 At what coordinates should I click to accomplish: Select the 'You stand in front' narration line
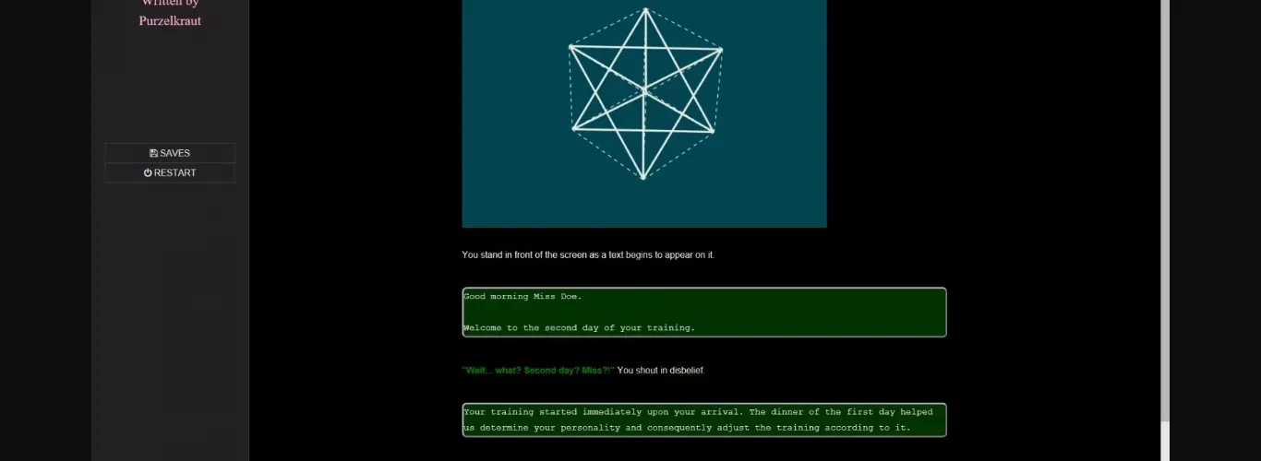coord(587,254)
